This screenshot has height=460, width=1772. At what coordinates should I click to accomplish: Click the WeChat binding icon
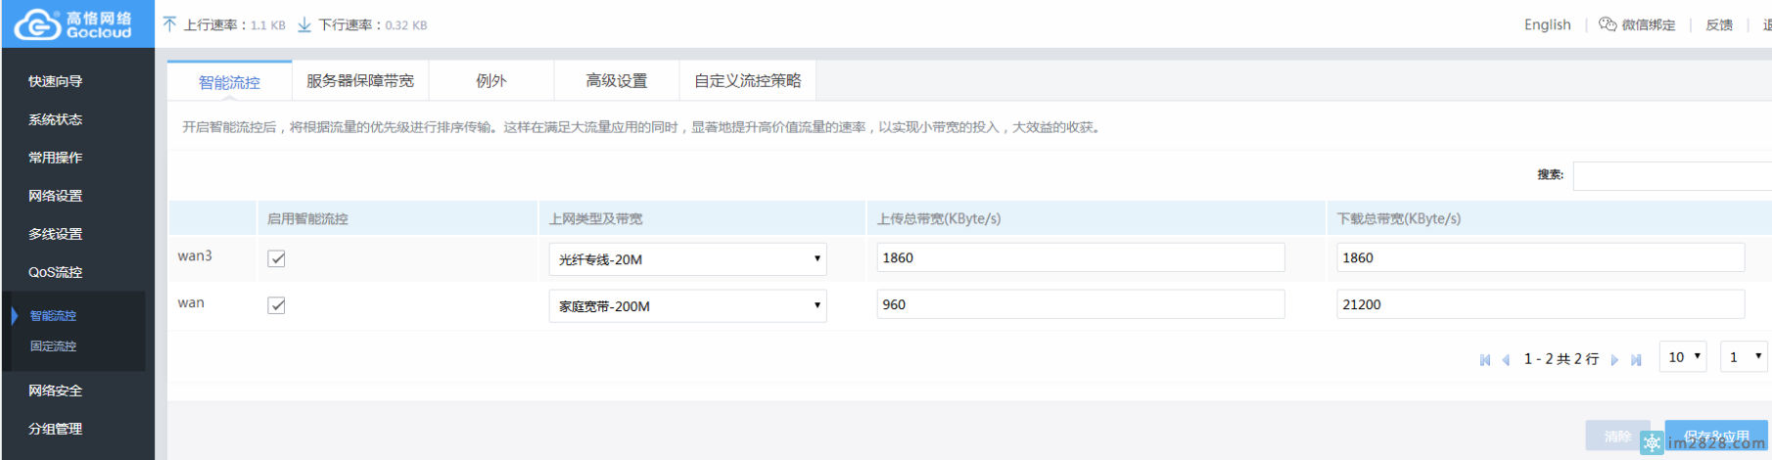[x=1608, y=24]
